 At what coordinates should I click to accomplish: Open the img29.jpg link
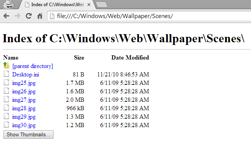click(x=24, y=117)
